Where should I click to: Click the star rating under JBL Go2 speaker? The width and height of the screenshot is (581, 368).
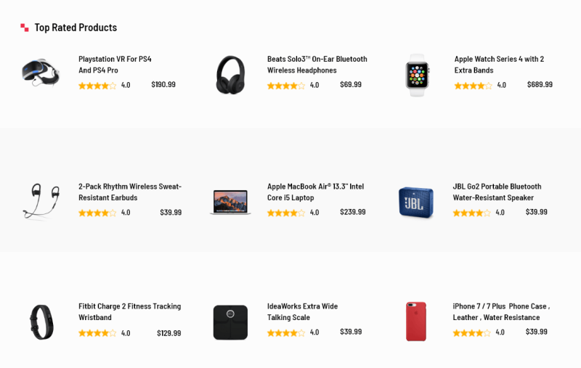tap(471, 213)
